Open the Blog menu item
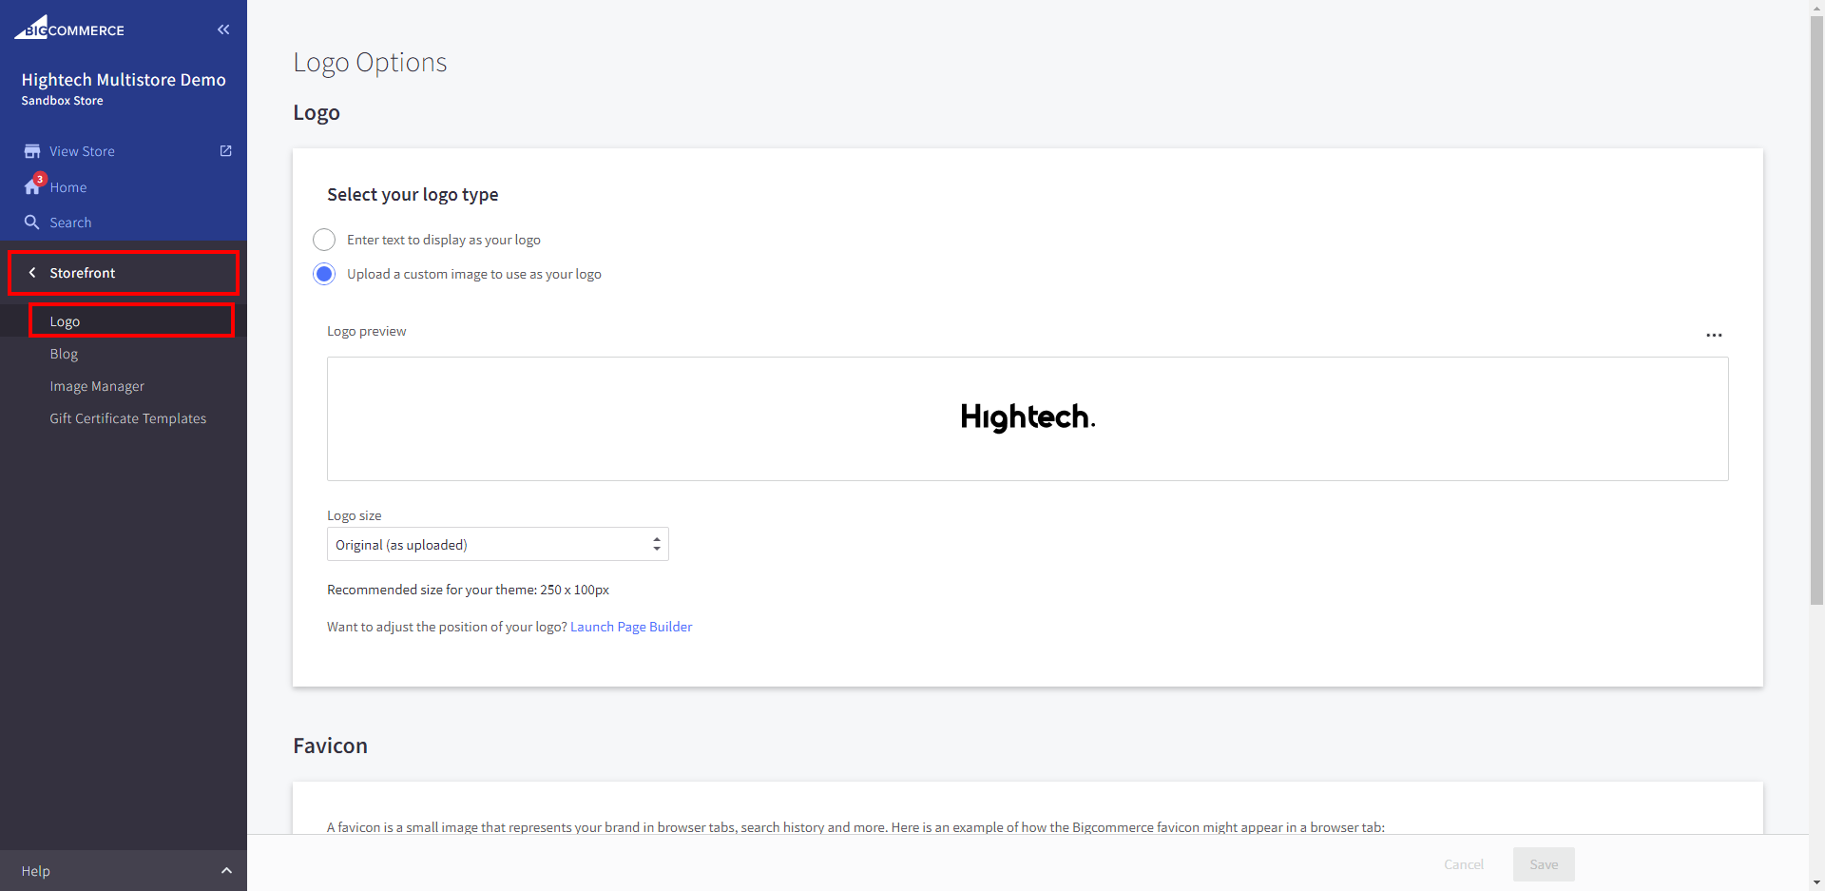This screenshot has width=1825, height=891. [64, 354]
